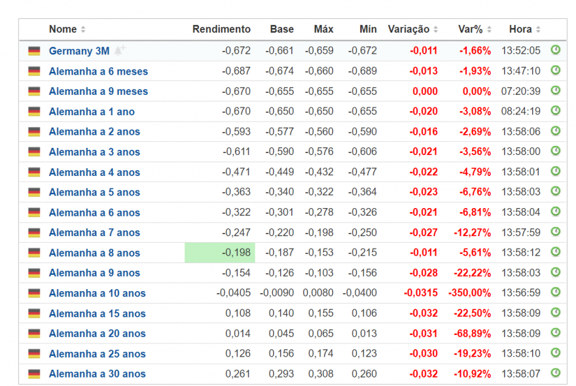Select the 0,00% Var% value
This screenshot has height=386, width=576.
coord(477,91)
